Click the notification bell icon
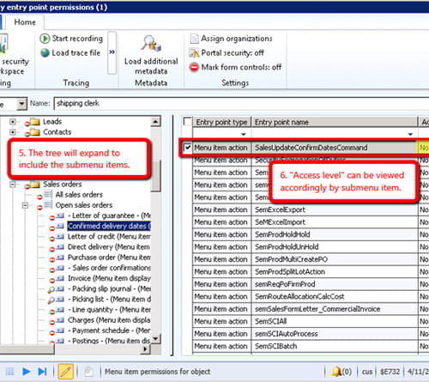429x382 pixels. (336, 372)
